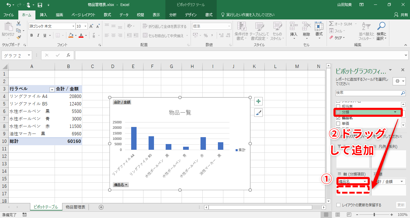Click the Insert Function fx icon
The width and height of the screenshot is (410, 218).
click(x=68, y=55)
